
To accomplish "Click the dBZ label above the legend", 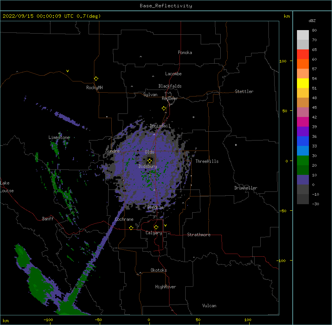I will click(312, 20).
